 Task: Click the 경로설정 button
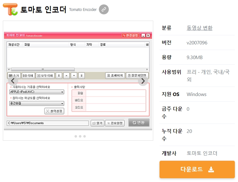pyautogui.click(x=115, y=123)
